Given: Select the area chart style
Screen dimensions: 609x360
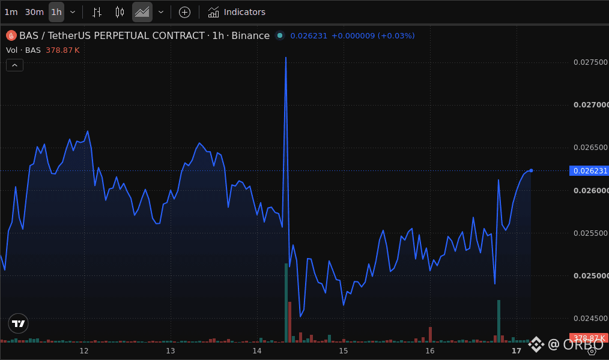Looking at the screenshot, I should 142,12.
